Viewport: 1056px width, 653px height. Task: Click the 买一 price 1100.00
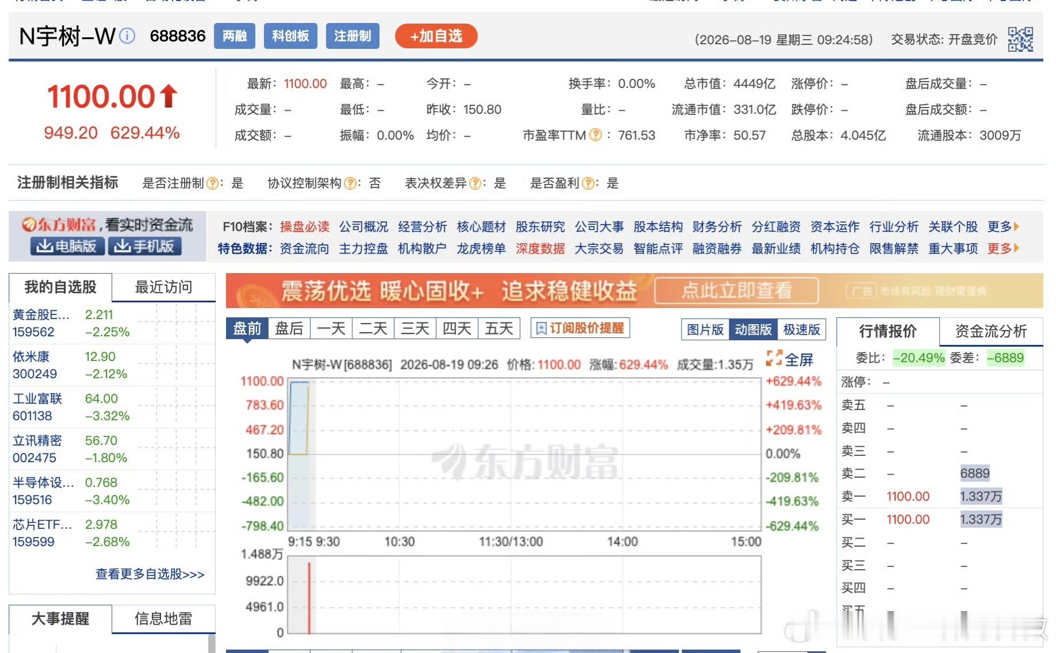coord(908,519)
